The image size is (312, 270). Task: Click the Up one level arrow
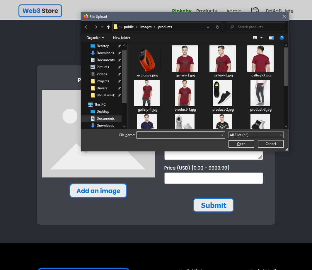pyautogui.click(x=108, y=27)
